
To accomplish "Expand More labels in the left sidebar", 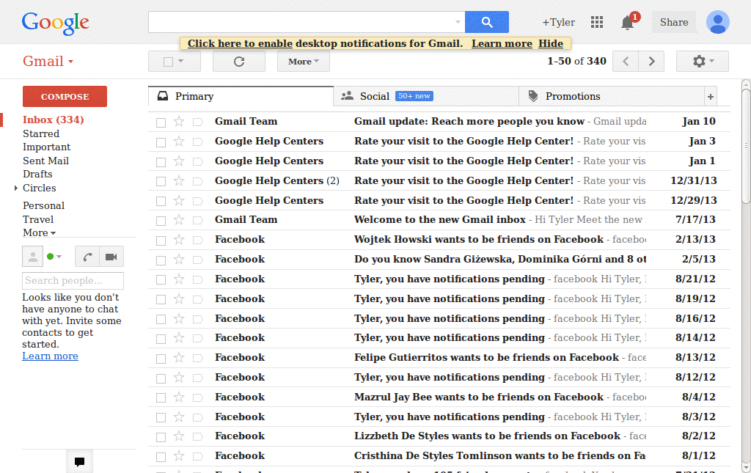I will tap(40, 233).
